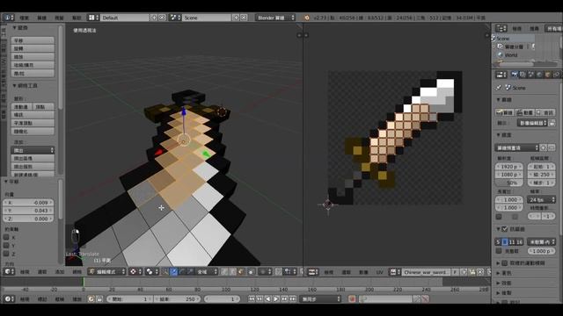Image resolution: width=563 pixels, height=316 pixels.
Task: Enable the translate manipulator arrow icon
Action: coord(174,271)
